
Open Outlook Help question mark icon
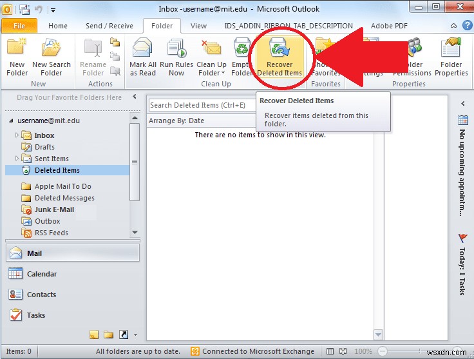(468, 26)
